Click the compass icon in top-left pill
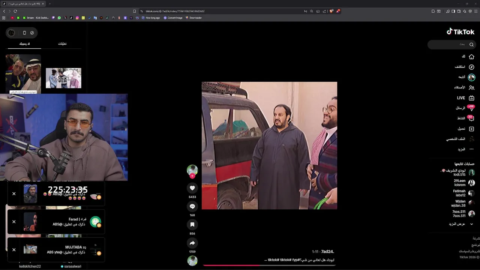Screen dimensions: 480x270 coord(32,33)
